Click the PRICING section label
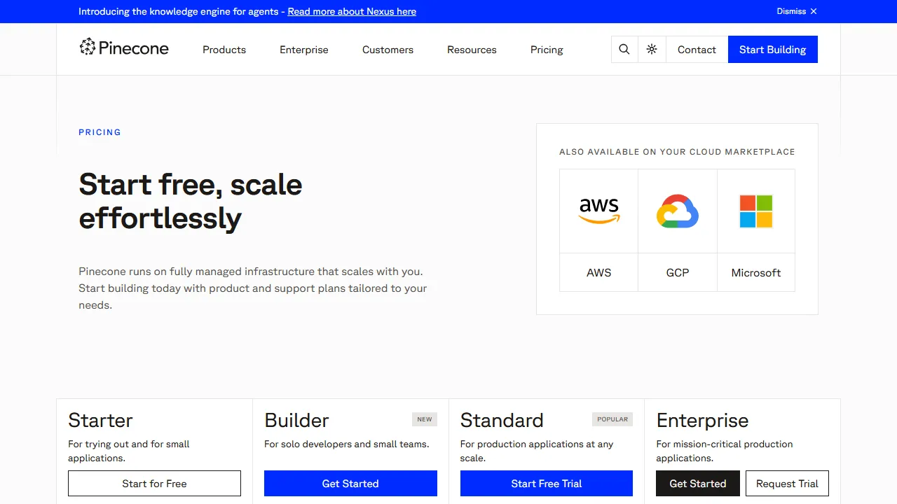Screen dimensions: 897x504 coord(100,132)
